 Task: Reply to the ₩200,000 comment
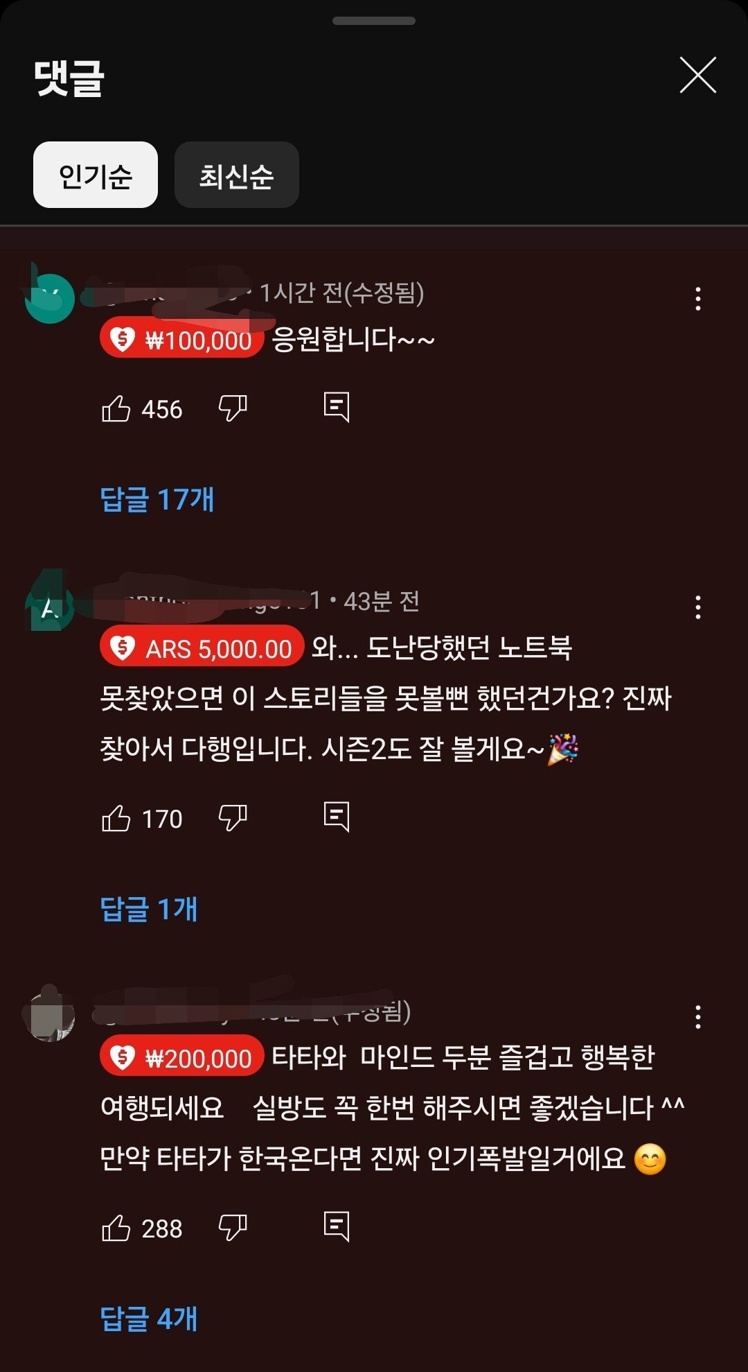(x=337, y=1227)
